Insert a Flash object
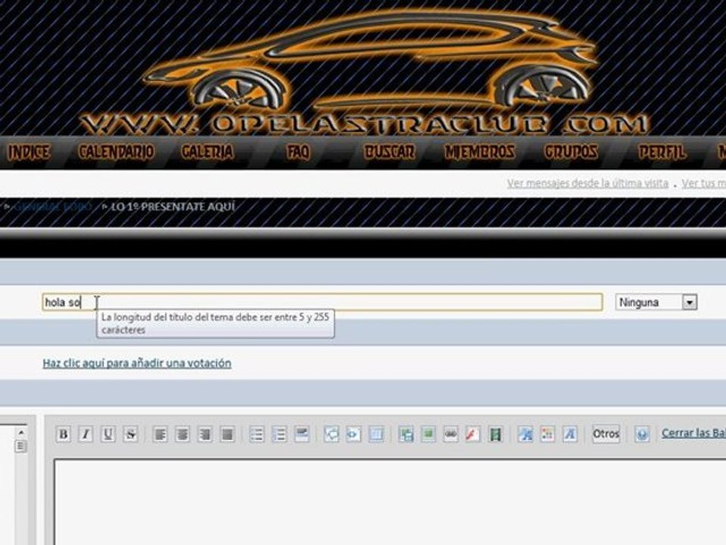Image resolution: width=726 pixels, height=545 pixels. click(473, 434)
